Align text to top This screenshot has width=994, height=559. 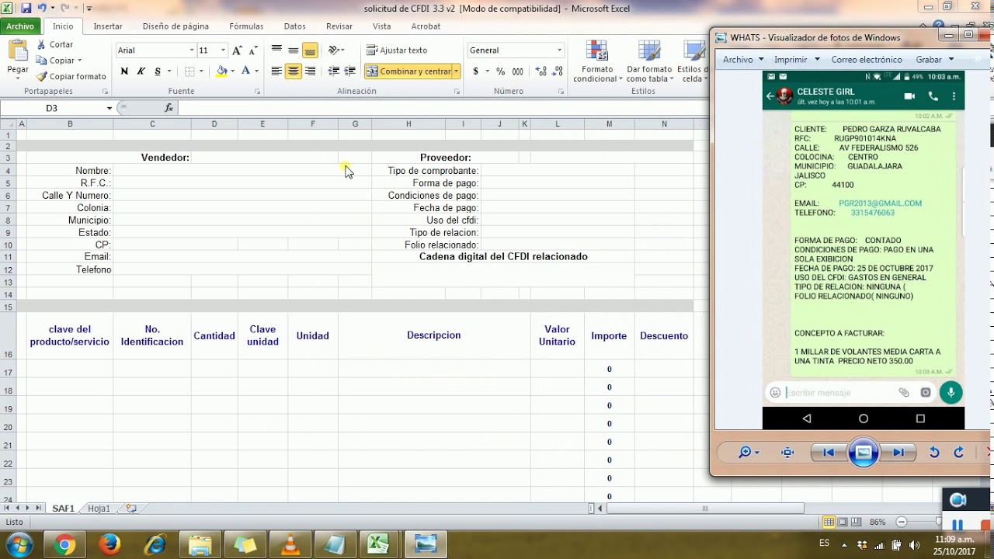[x=276, y=50]
